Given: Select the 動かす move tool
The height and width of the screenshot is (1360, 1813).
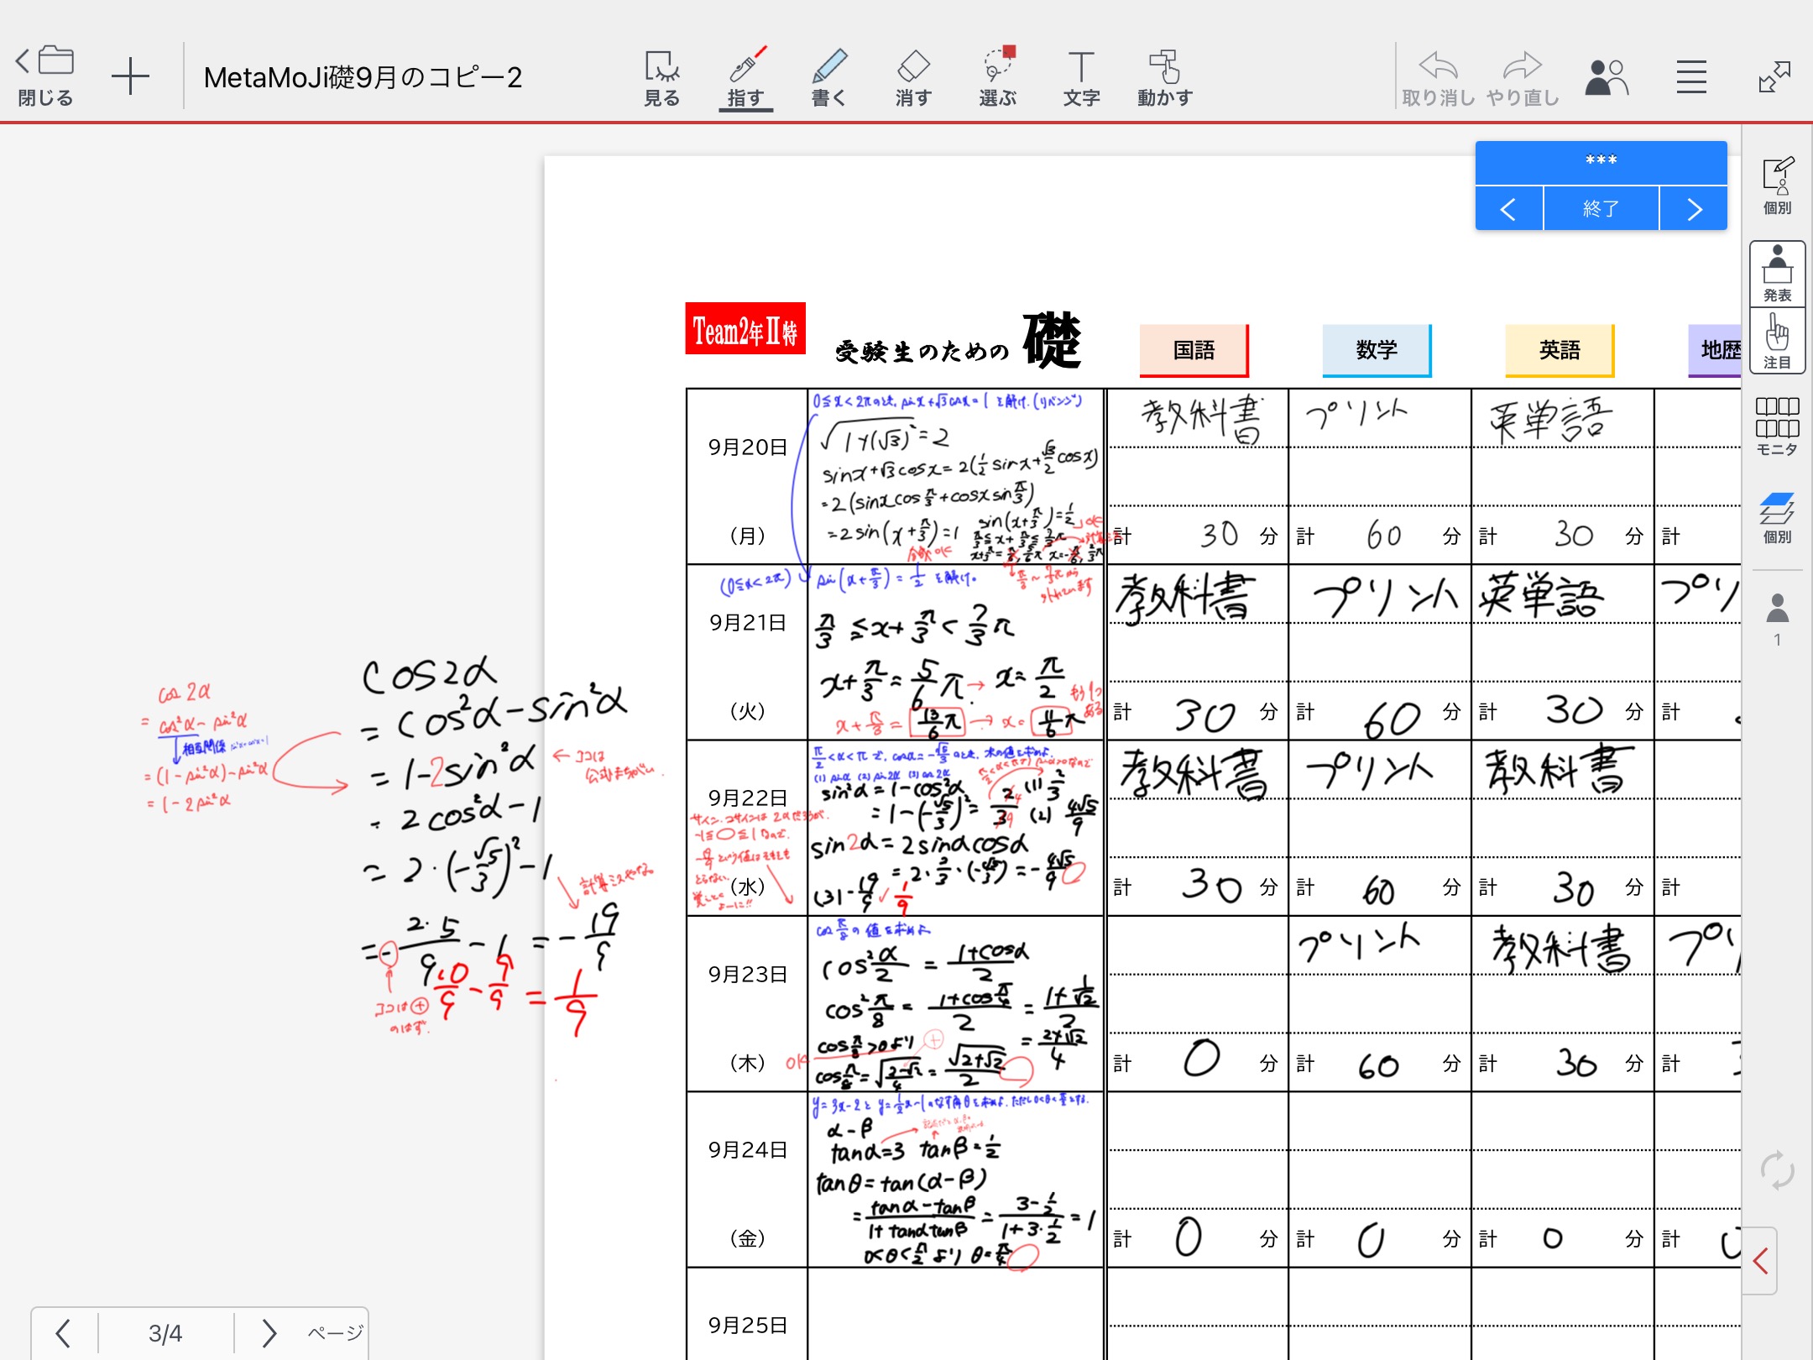Looking at the screenshot, I should 1165,77.
